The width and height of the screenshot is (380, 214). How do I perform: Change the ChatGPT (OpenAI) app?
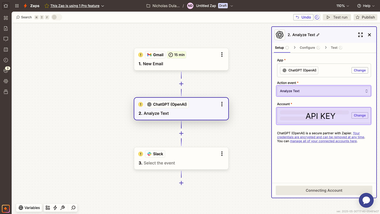tap(360, 70)
